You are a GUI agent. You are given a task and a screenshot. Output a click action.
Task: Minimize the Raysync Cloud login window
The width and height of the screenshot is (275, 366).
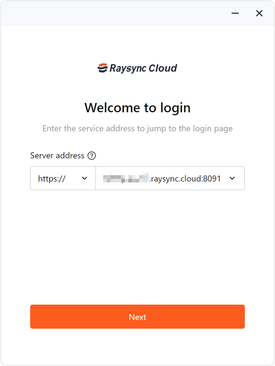(235, 13)
